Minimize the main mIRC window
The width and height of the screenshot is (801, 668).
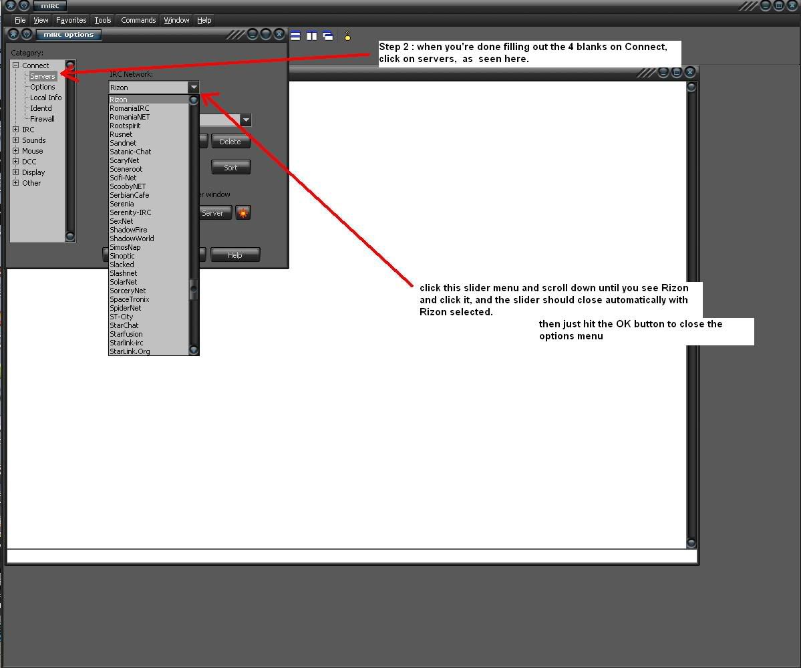click(765, 5)
